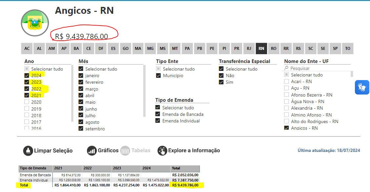Select the SP state button

tap(335, 49)
